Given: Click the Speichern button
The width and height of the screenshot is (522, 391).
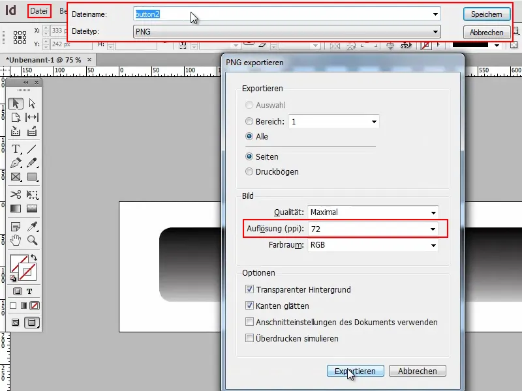Looking at the screenshot, I should tap(486, 14).
